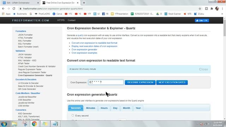The width and height of the screenshot is (226, 127).
Task: Open Chrome profile avatar
Action: [217, 8]
